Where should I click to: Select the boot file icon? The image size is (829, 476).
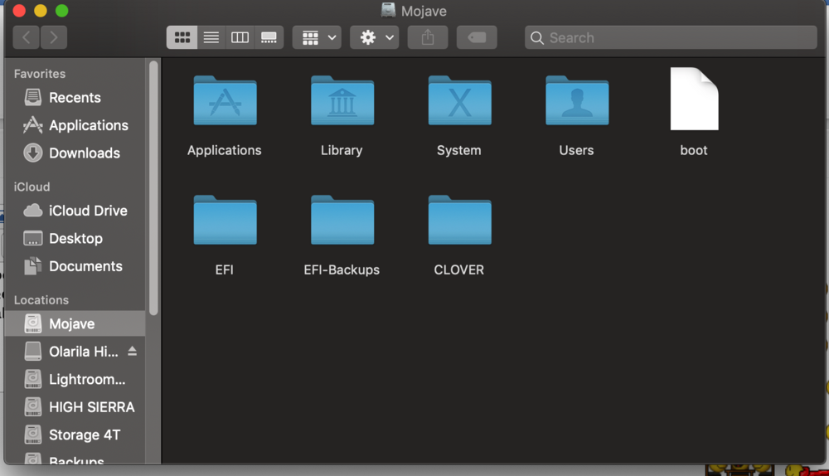pos(694,100)
